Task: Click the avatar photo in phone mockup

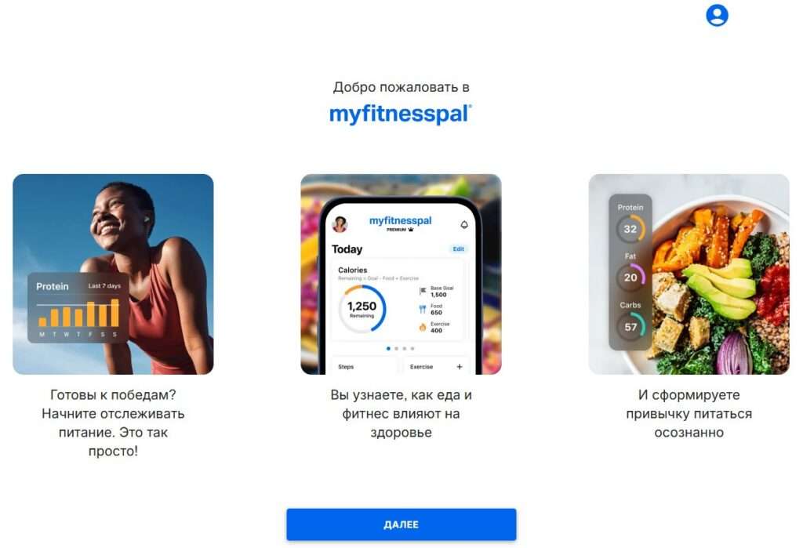Action: (340, 223)
